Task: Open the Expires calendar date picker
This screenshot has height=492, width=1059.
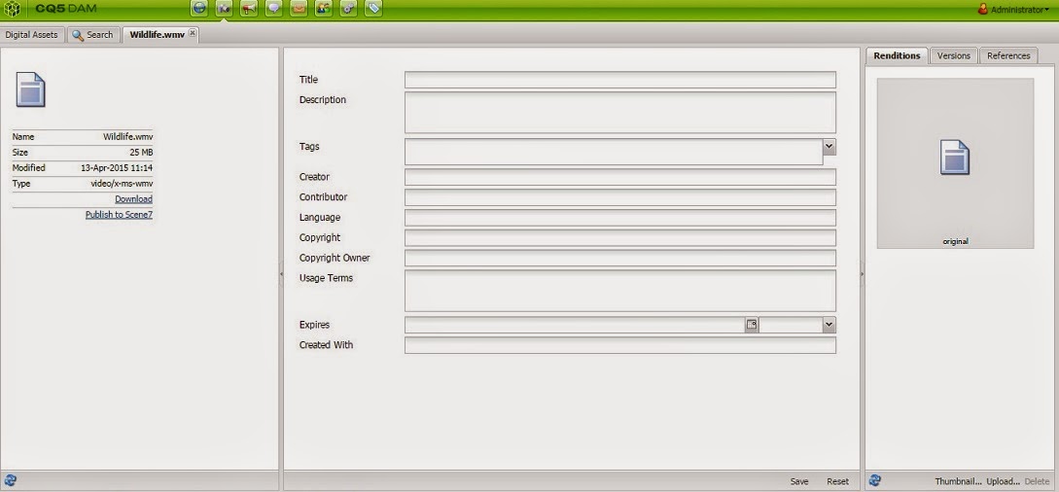Action: coord(752,325)
